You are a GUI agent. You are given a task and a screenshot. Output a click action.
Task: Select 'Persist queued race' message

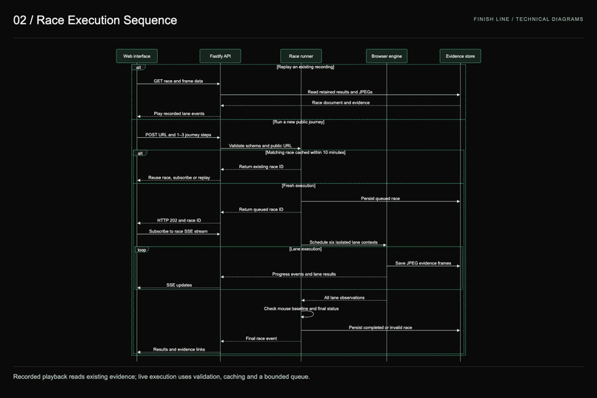pyautogui.click(x=381, y=199)
